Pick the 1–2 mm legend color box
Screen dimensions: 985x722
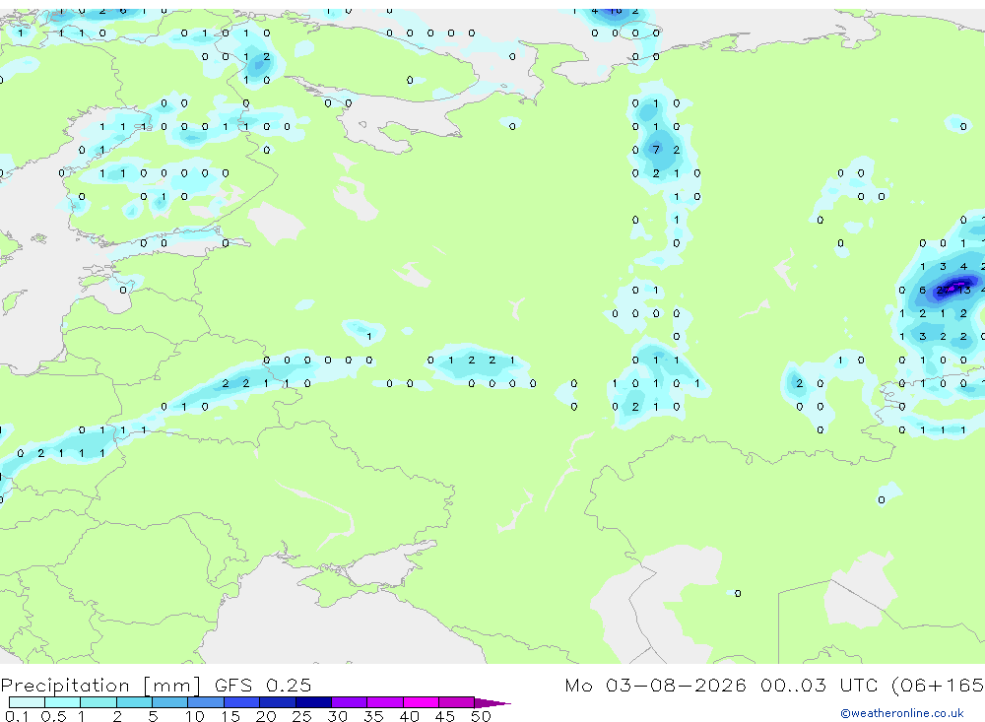point(98,702)
